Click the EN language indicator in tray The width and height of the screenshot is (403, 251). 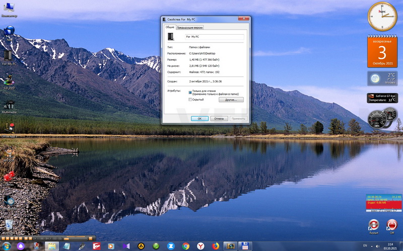click(x=365, y=245)
